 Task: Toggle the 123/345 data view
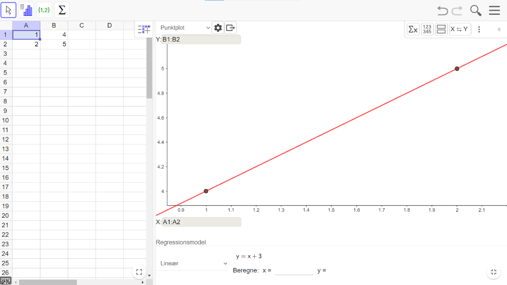[427, 29]
